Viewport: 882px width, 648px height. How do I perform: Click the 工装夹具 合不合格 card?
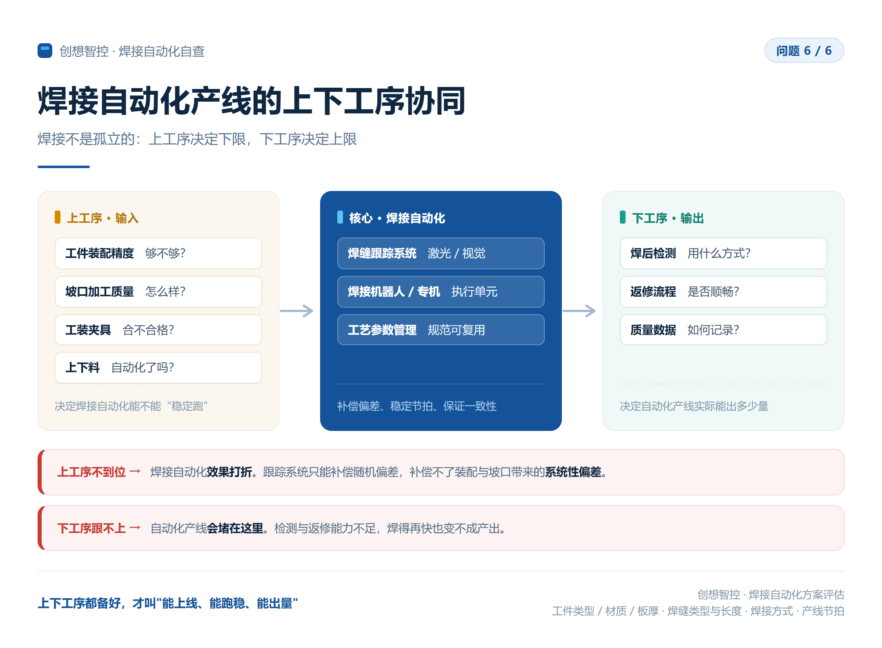pos(158,330)
